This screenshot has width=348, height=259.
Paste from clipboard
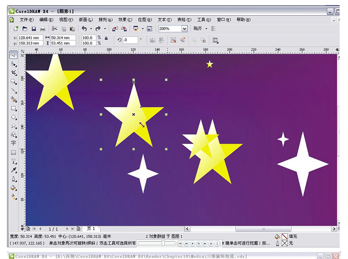click(72, 29)
